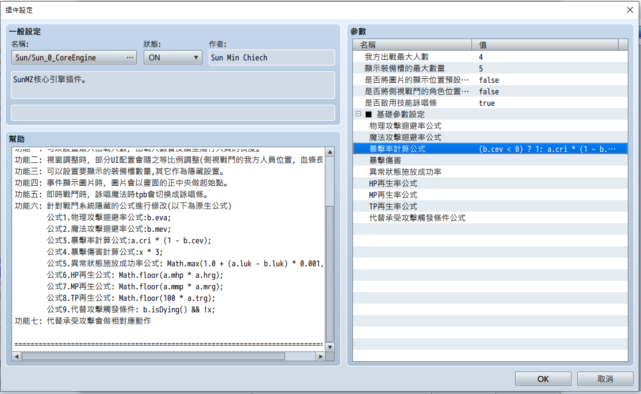This screenshot has height=394, width=641.
Task: Open the 狀態 ON dropdown
Action: coord(173,58)
